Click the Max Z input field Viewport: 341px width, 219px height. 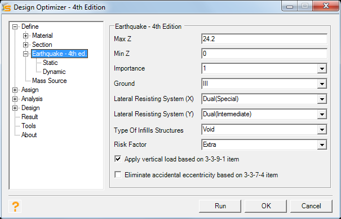click(x=264, y=39)
